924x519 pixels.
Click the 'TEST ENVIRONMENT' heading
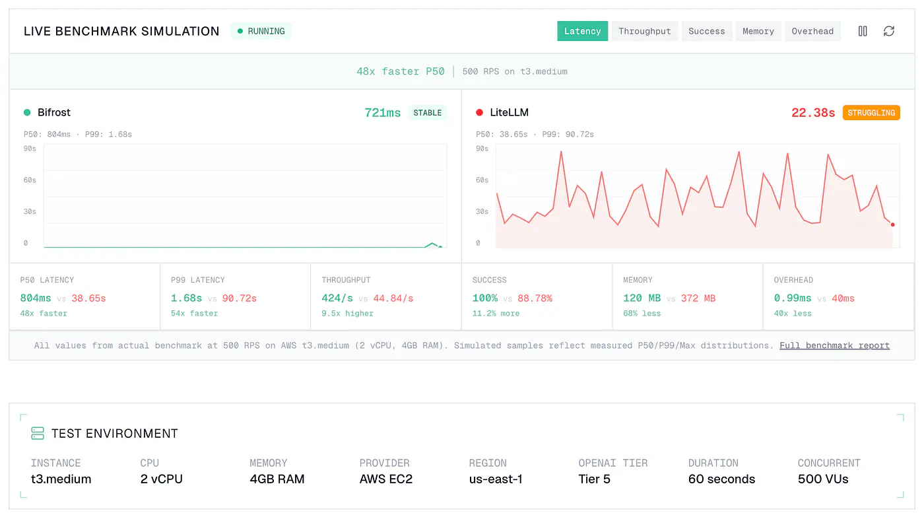point(115,434)
